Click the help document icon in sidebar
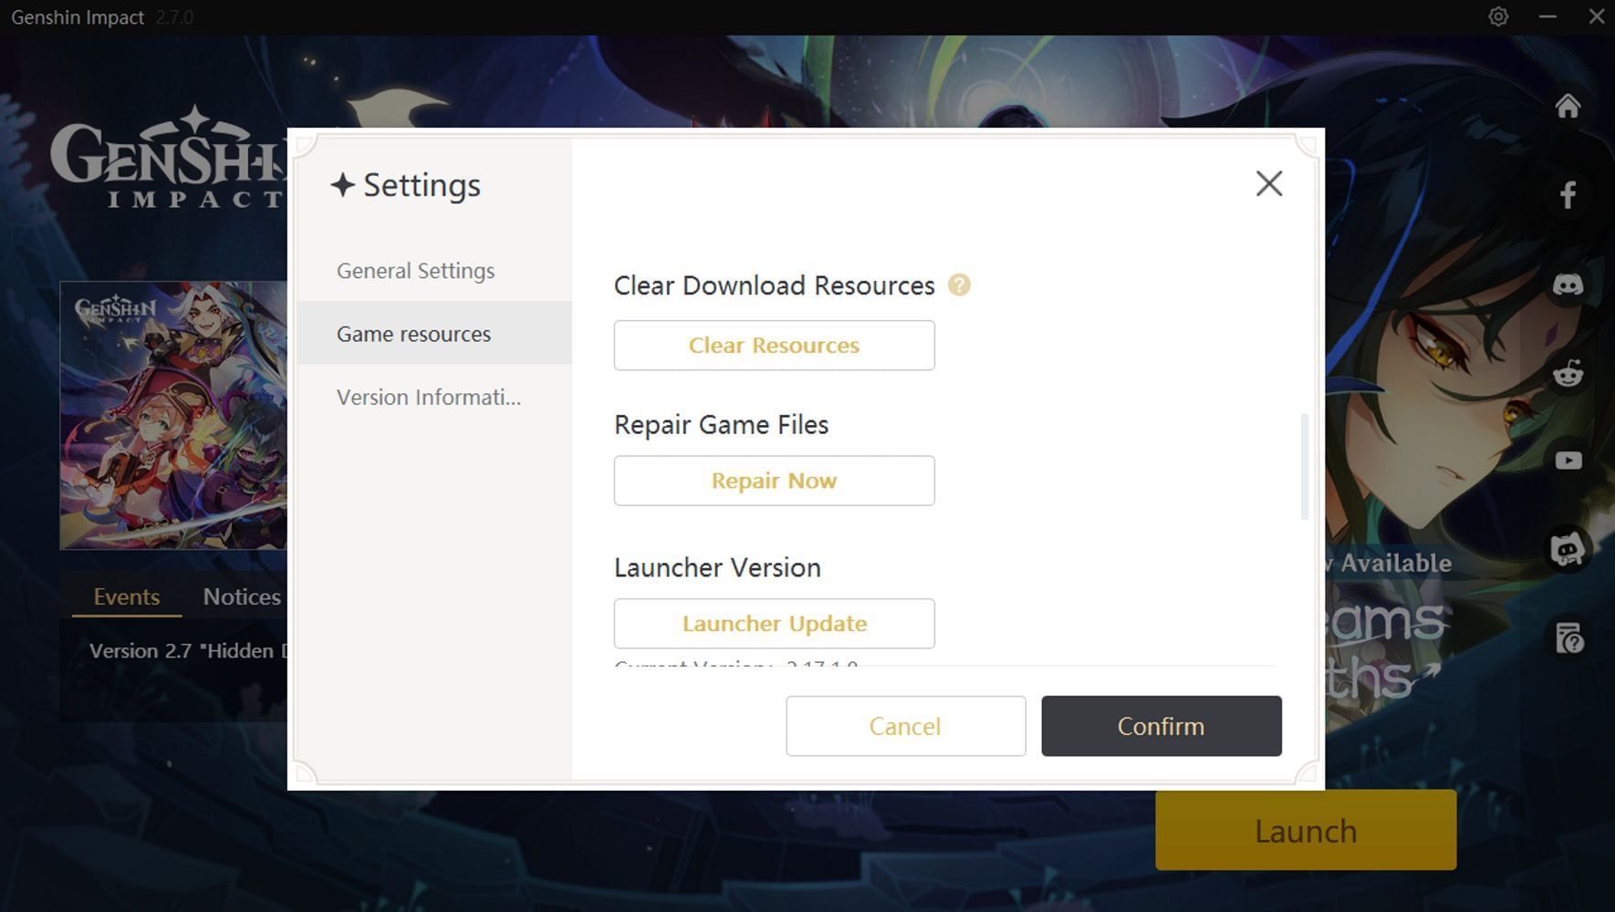Viewport: 1615px width, 912px height. tap(1568, 638)
